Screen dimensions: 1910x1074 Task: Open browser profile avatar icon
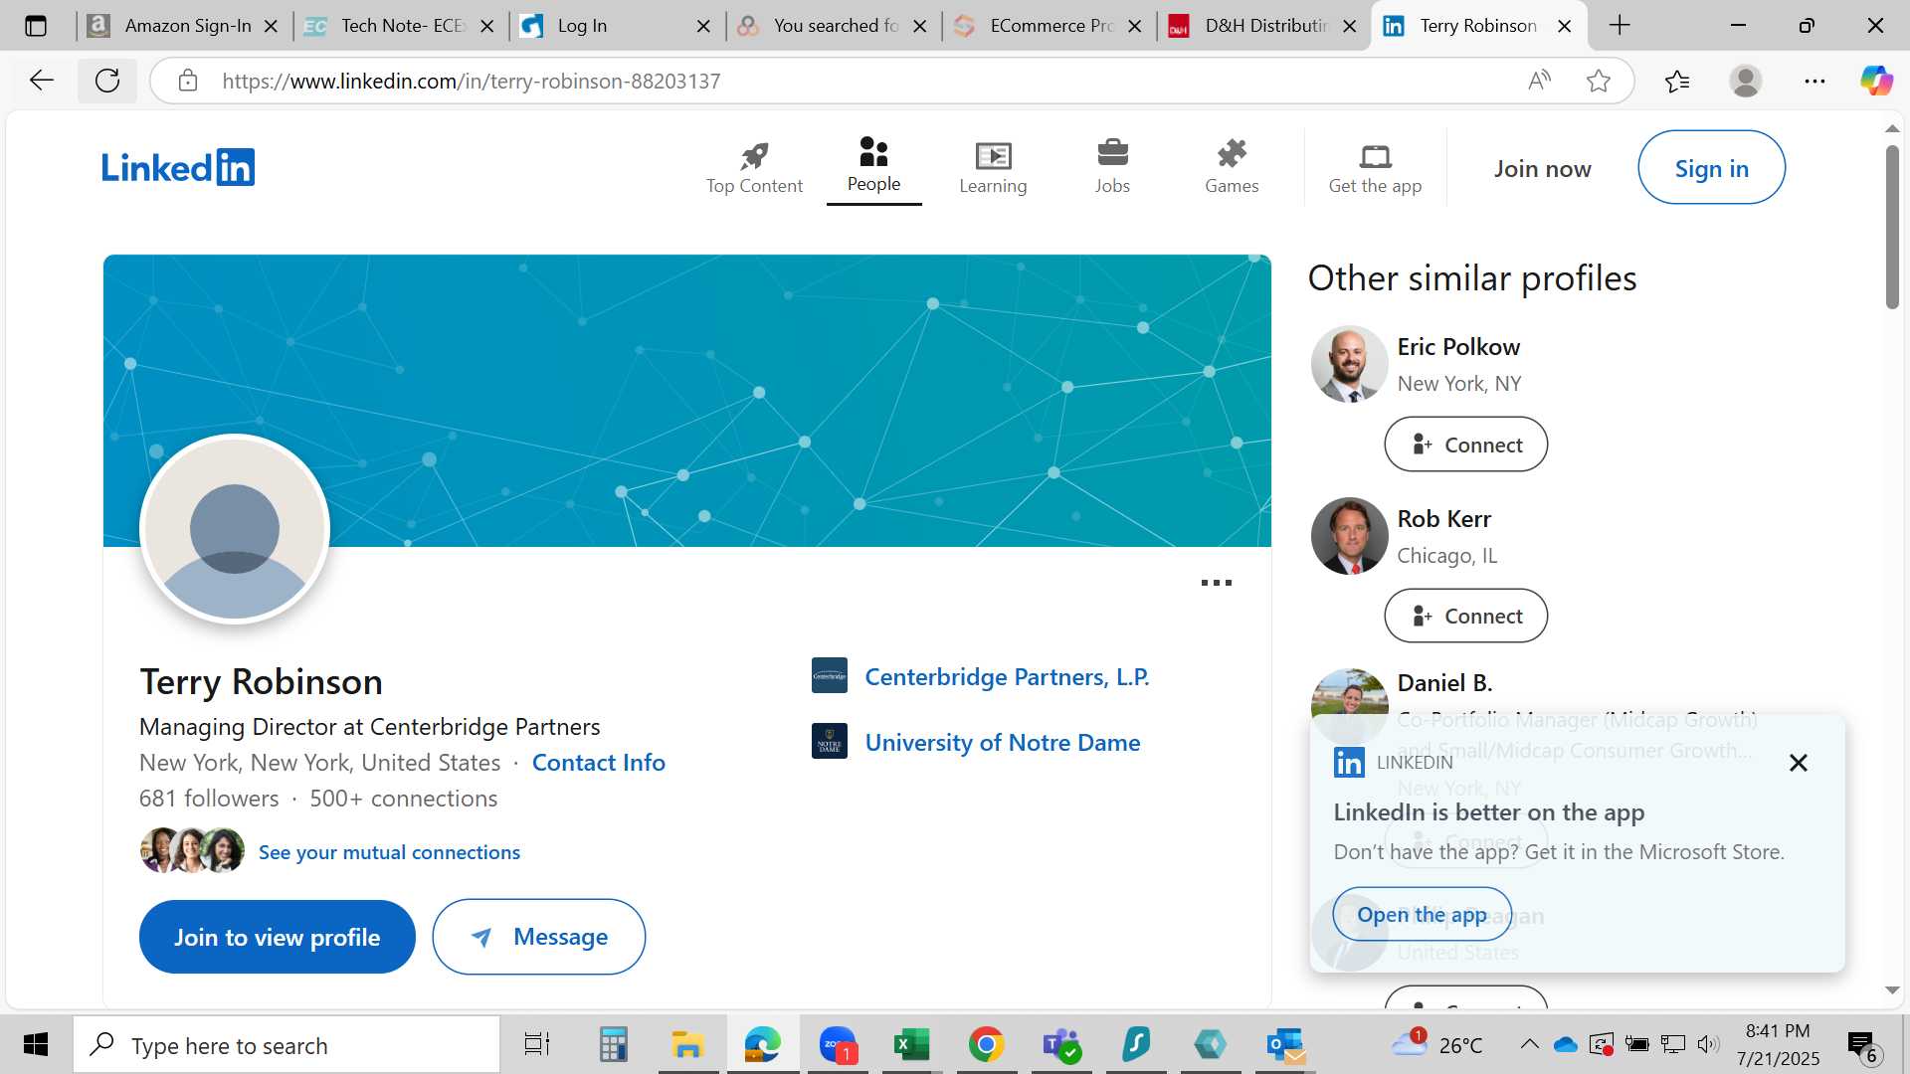pyautogui.click(x=1745, y=81)
